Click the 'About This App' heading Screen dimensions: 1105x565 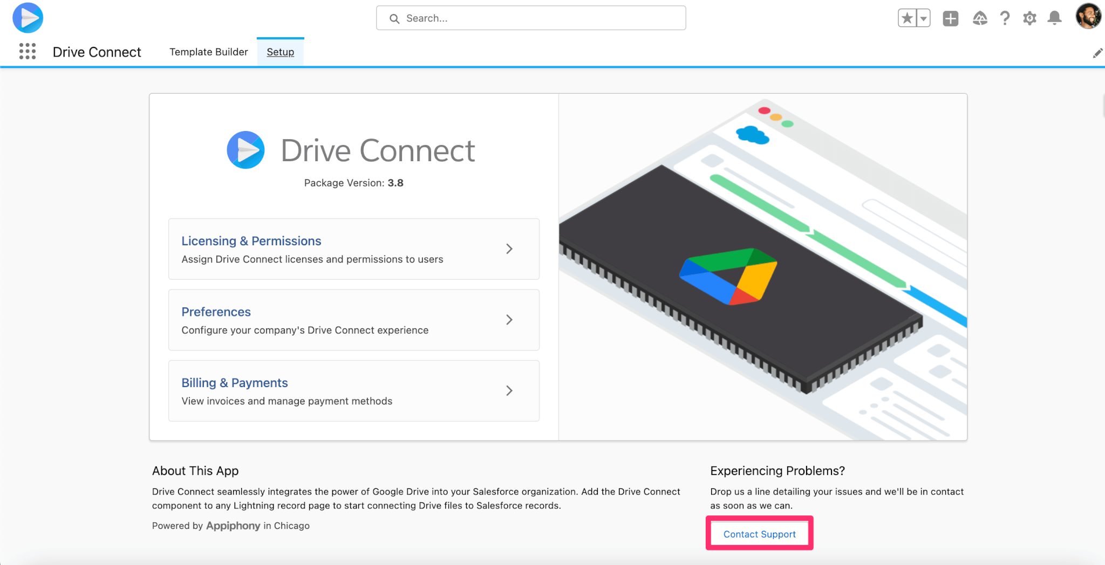195,471
